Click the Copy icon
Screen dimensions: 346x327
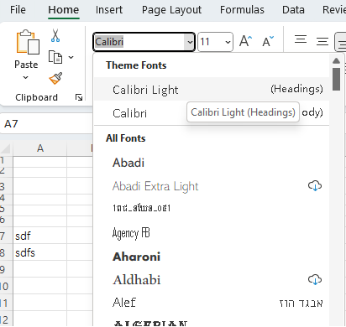click(x=55, y=57)
